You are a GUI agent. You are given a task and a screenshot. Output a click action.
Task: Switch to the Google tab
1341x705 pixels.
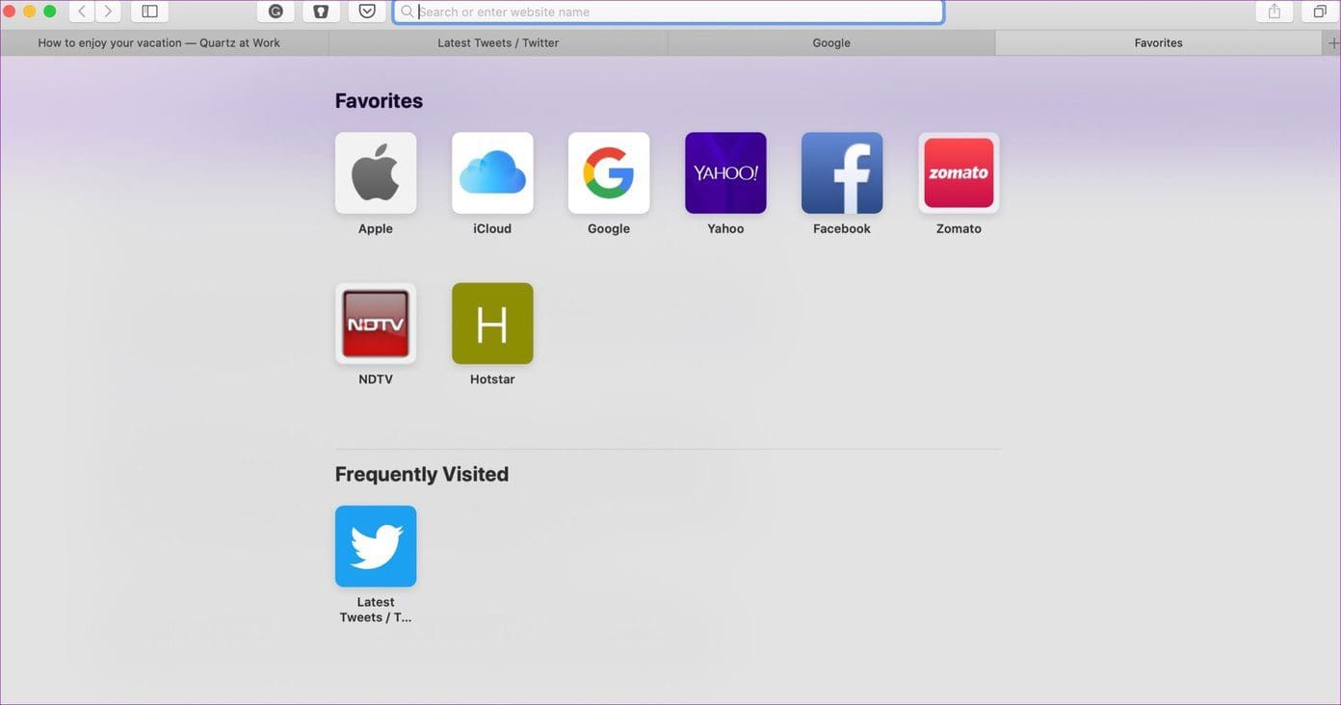click(x=831, y=43)
